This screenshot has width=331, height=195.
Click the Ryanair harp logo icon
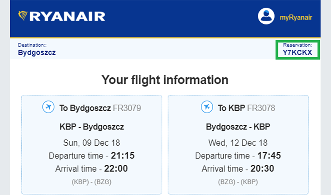[23, 16]
